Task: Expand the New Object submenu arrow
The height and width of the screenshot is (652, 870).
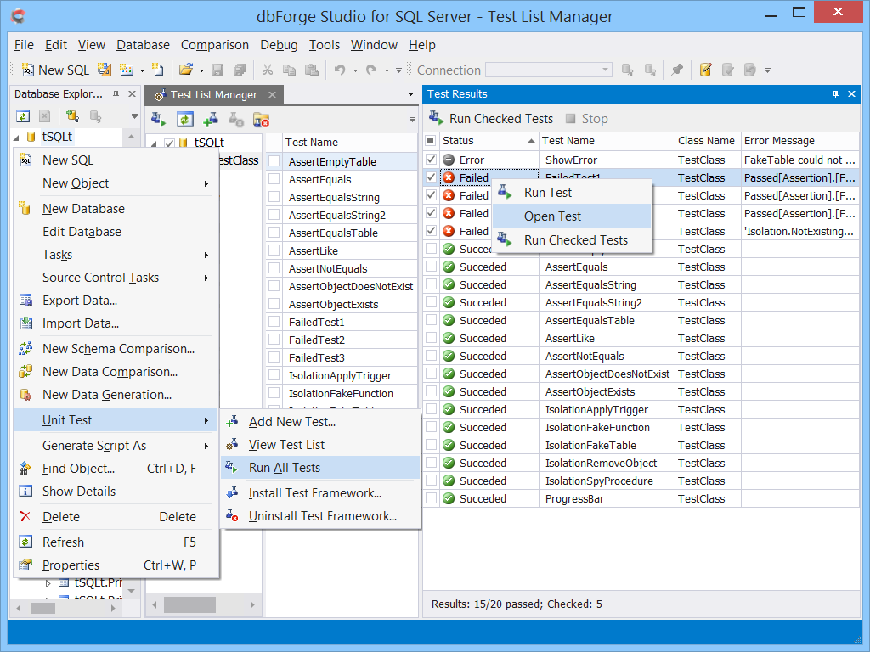Action: point(206,183)
